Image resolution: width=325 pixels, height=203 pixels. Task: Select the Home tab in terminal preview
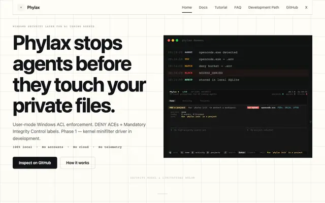point(172,101)
